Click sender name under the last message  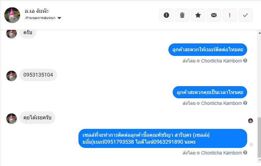click(x=221, y=153)
